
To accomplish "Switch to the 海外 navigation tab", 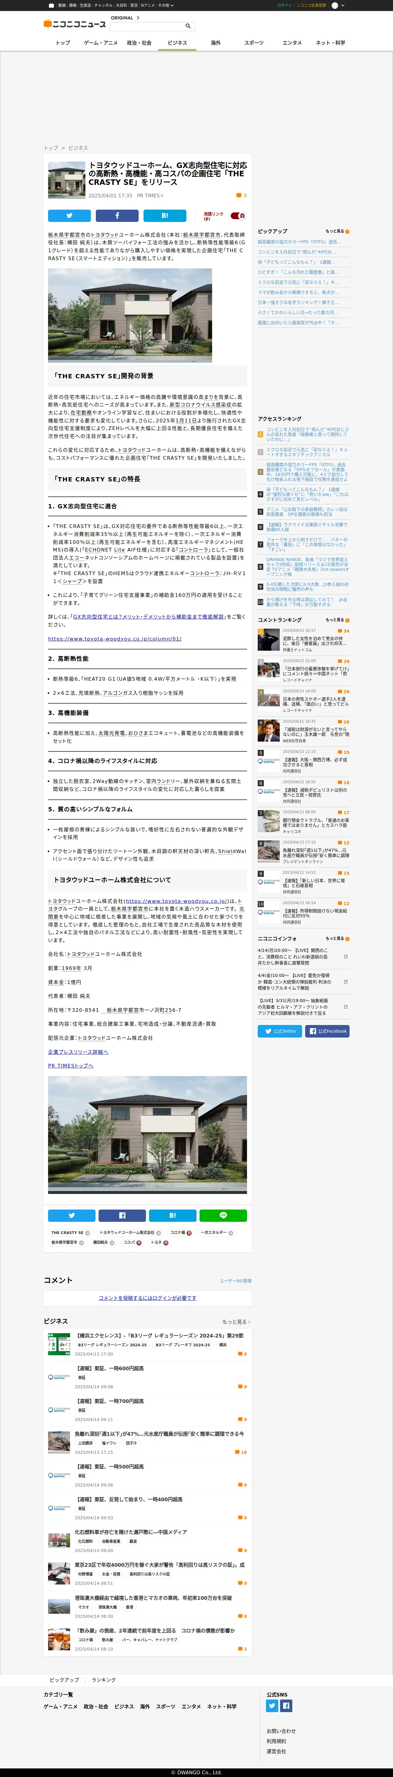I will [x=216, y=43].
